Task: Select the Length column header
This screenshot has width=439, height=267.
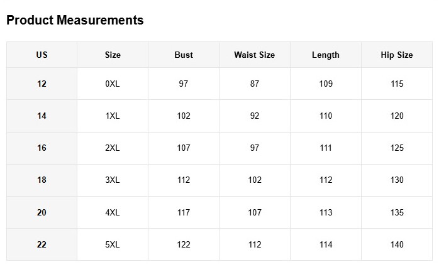Action: [325, 55]
